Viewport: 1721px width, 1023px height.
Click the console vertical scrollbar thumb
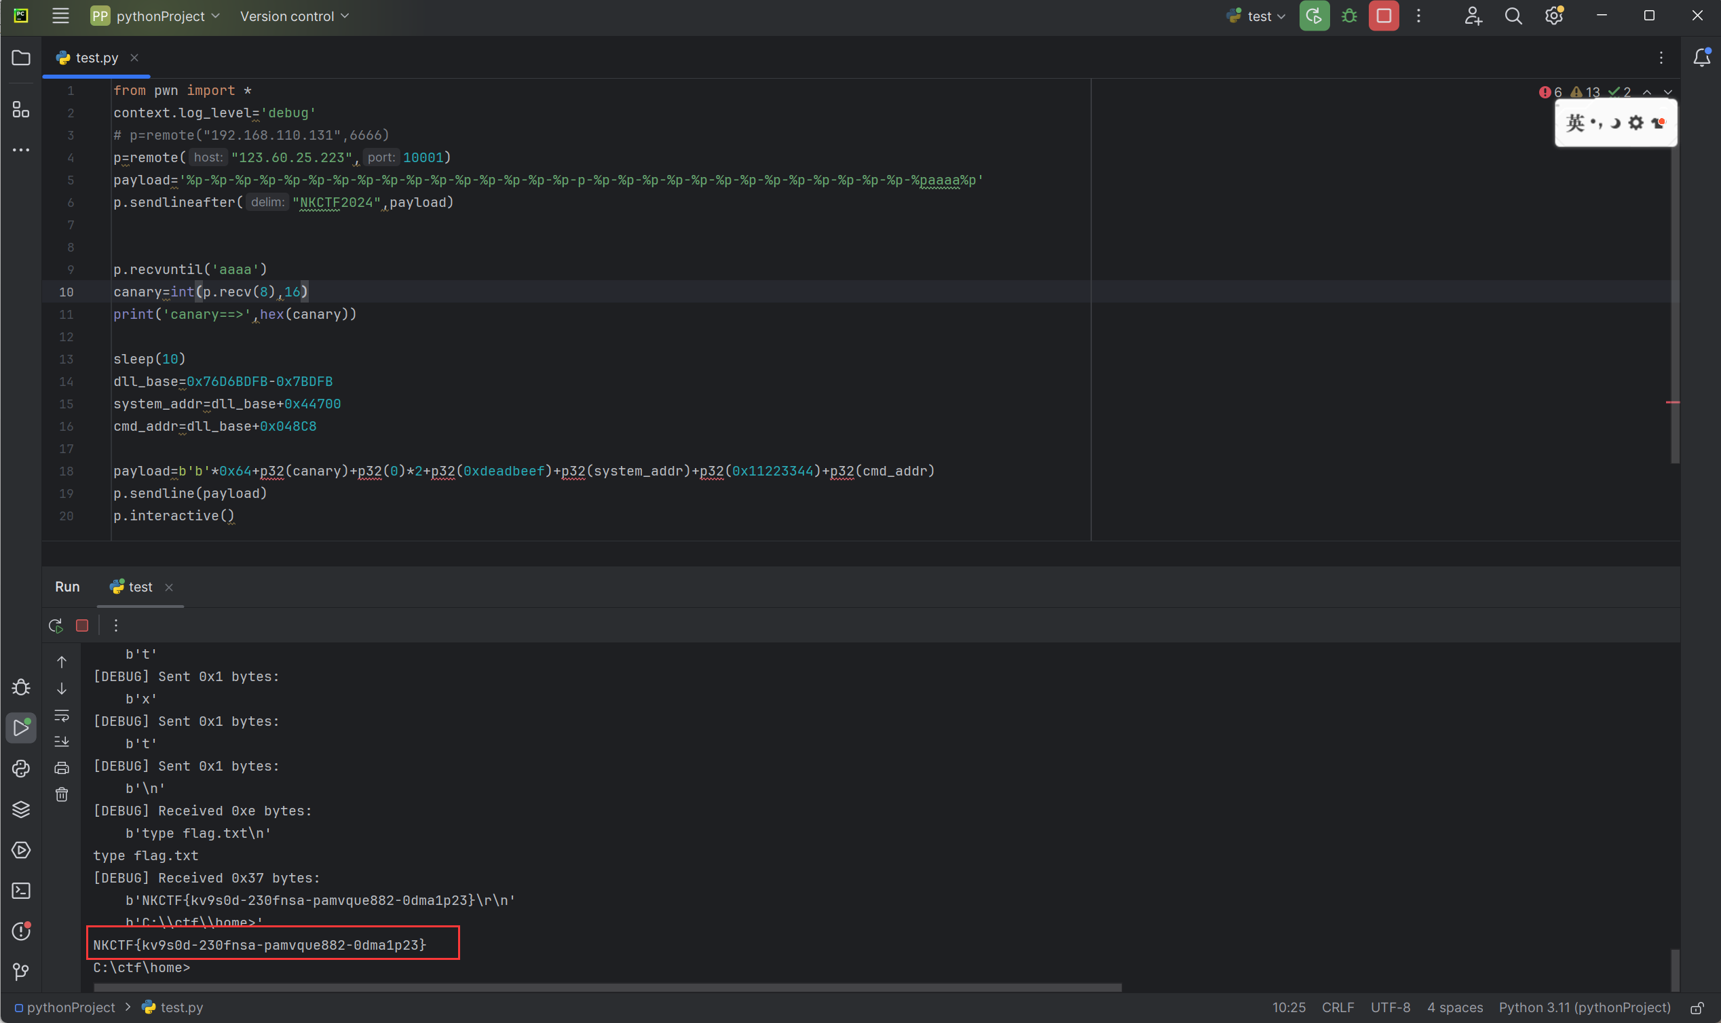[x=1675, y=970]
